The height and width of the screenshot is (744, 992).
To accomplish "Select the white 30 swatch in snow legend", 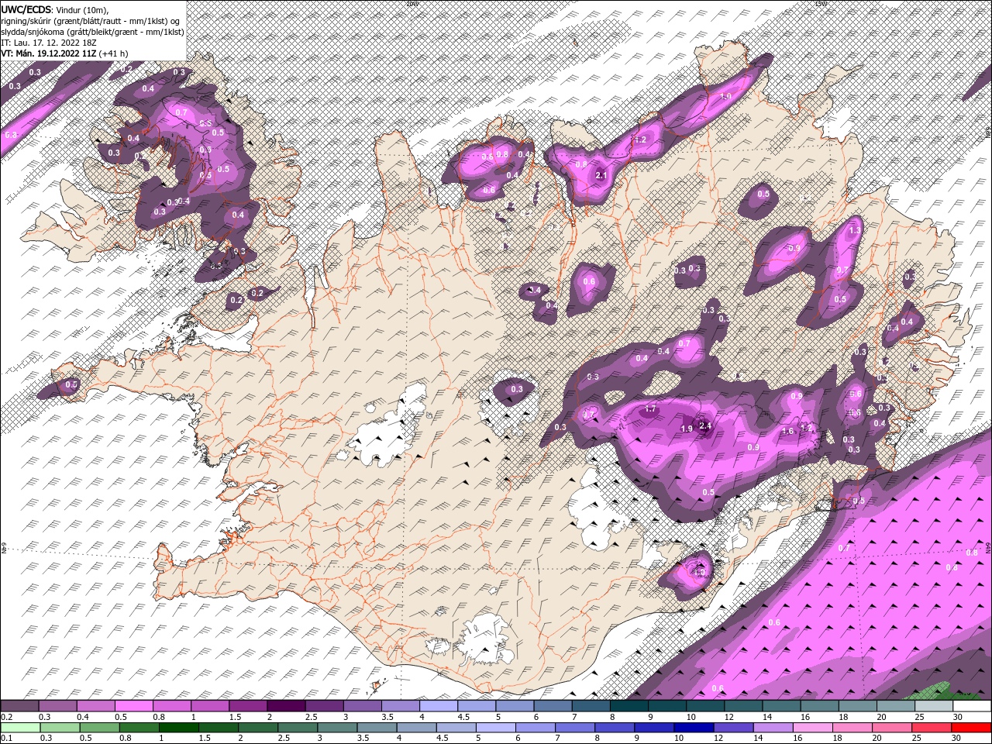I will (972, 705).
